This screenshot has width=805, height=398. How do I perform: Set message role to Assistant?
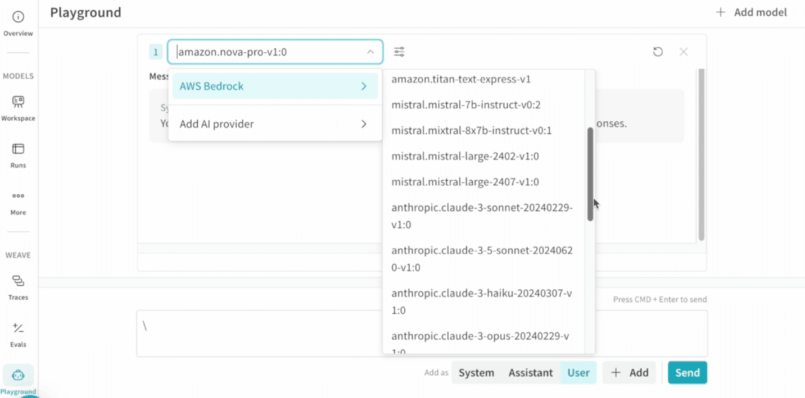tap(531, 373)
